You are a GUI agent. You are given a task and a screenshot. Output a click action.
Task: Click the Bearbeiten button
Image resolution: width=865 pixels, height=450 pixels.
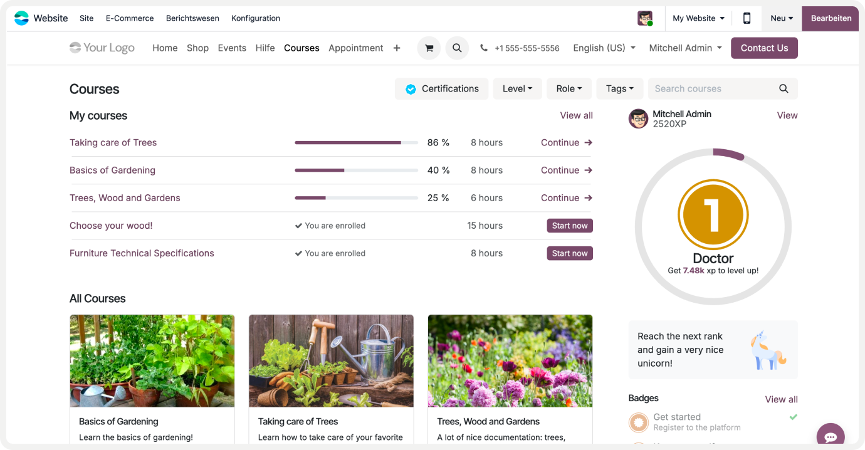coord(831,18)
